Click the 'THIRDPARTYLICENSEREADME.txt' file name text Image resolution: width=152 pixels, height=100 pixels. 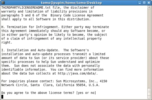(x=26, y=7)
